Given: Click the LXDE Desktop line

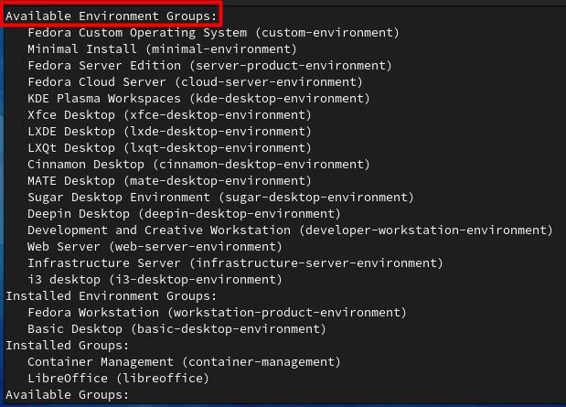Looking at the screenshot, I should pyautogui.click(x=169, y=131).
